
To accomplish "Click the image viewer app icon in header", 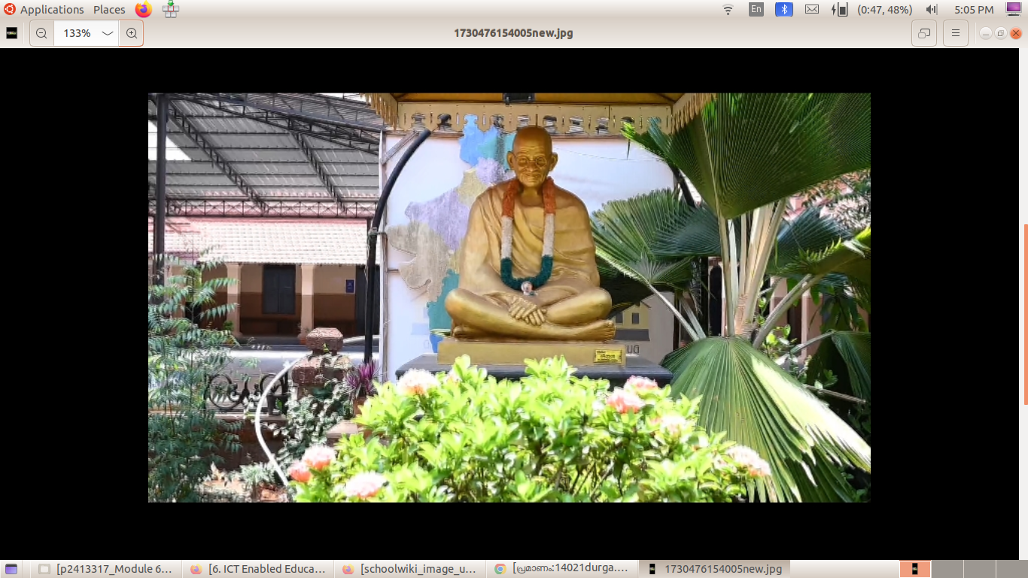I will click(x=12, y=33).
